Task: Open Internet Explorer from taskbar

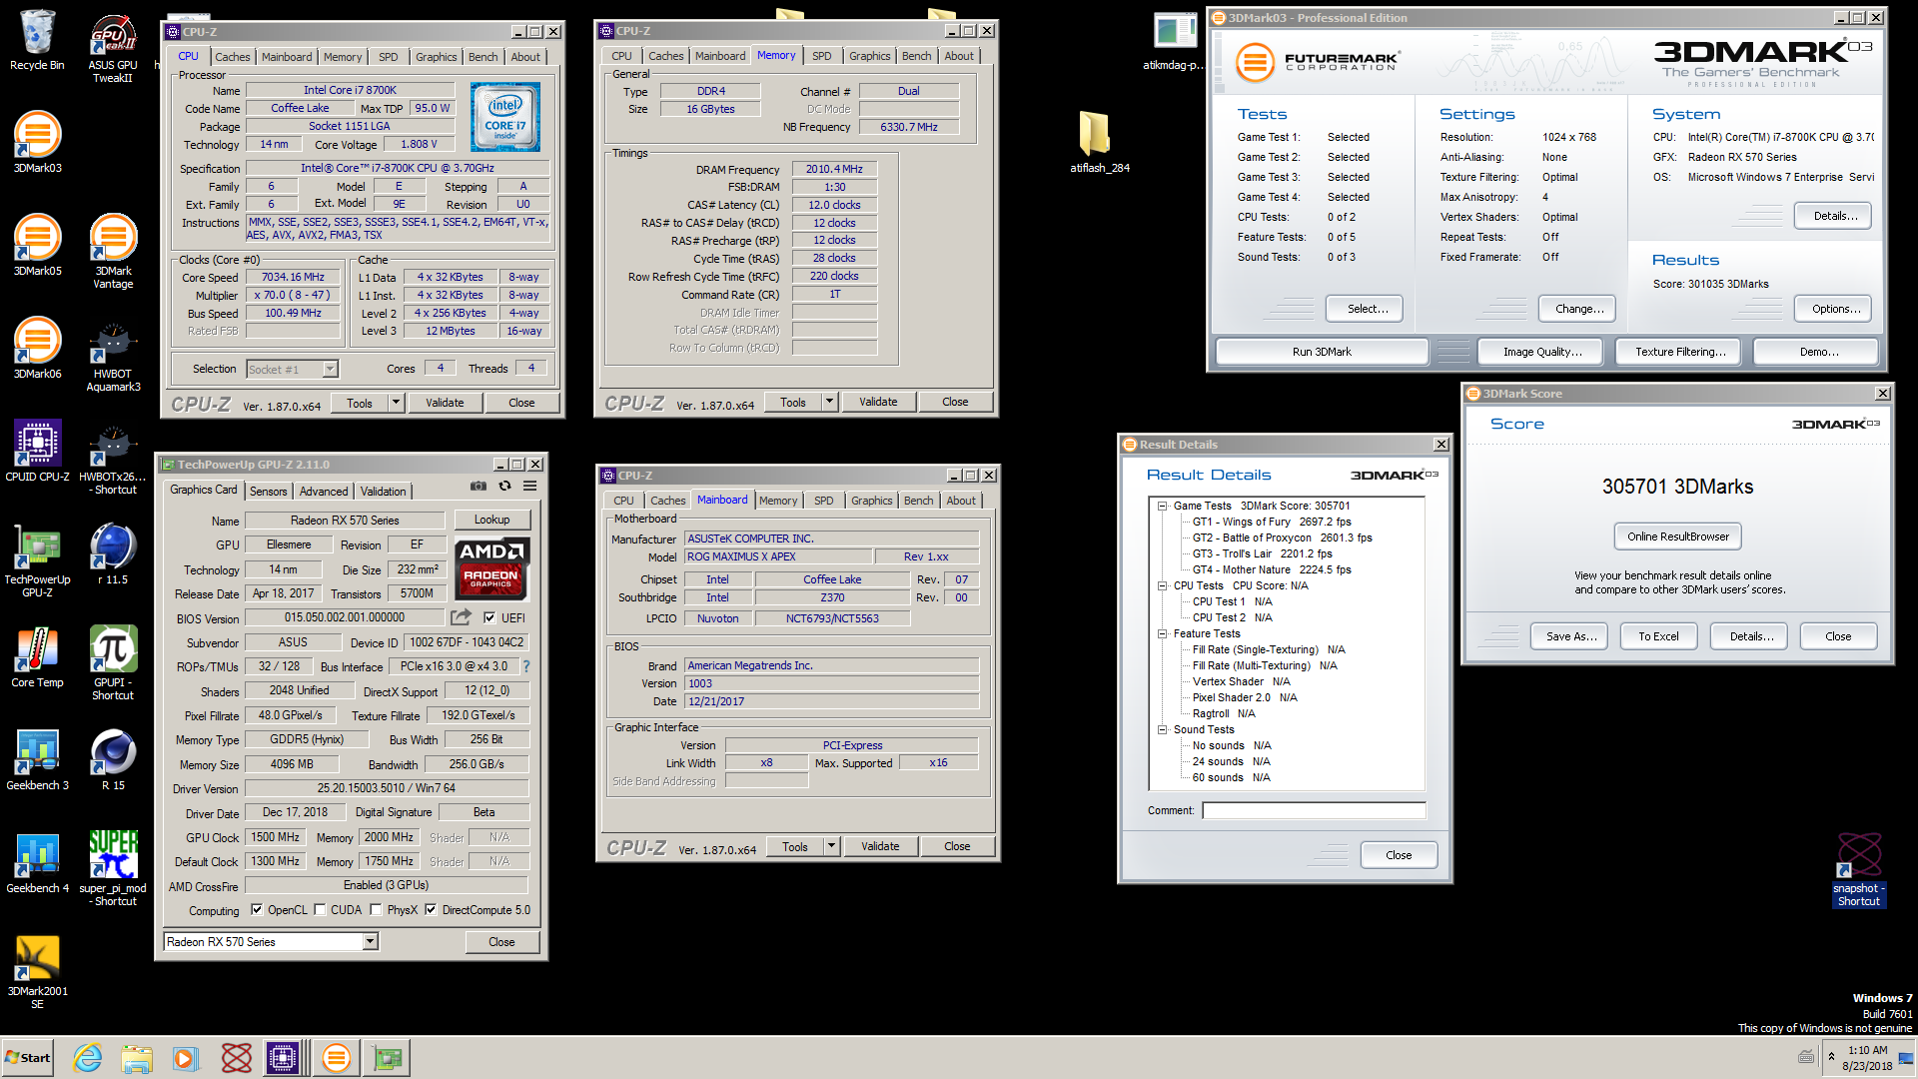Action: [x=88, y=1057]
